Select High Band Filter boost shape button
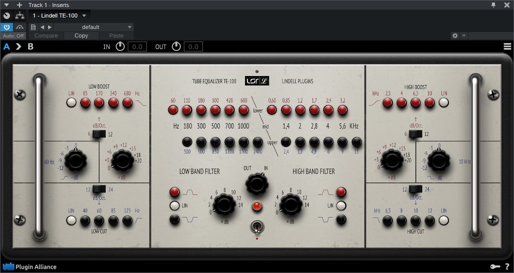Screen dimensions: 514x273 [x=341, y=192]
